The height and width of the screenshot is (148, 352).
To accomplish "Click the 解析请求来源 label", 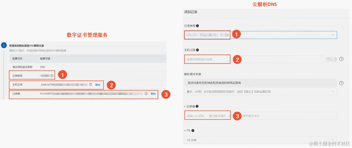I will [x=193, y=74].
